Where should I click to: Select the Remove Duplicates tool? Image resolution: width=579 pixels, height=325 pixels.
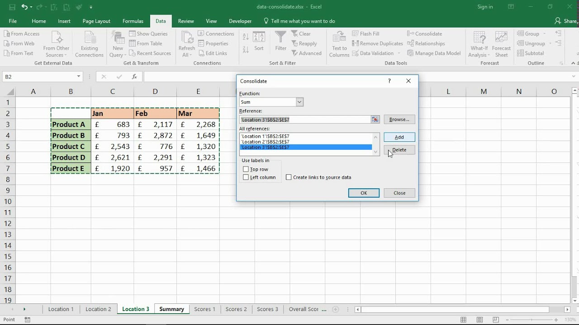tap(377, 43)
